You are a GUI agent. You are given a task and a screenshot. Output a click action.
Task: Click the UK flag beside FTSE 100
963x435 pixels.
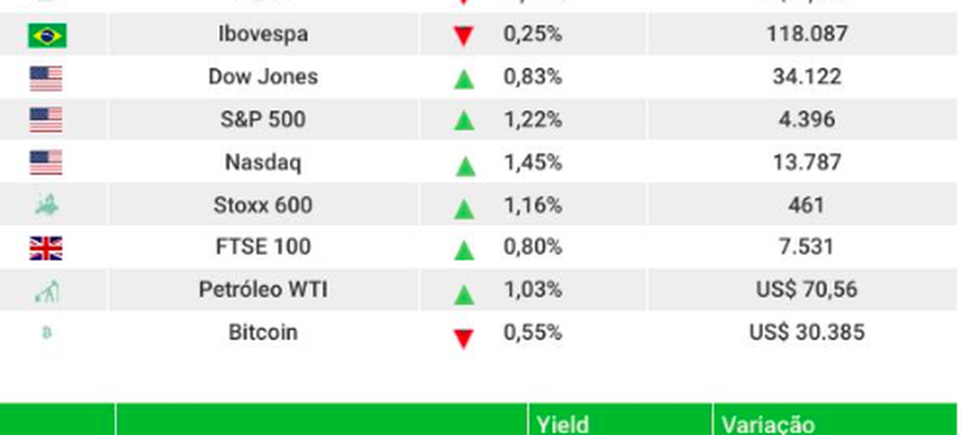tap(46, 248)
